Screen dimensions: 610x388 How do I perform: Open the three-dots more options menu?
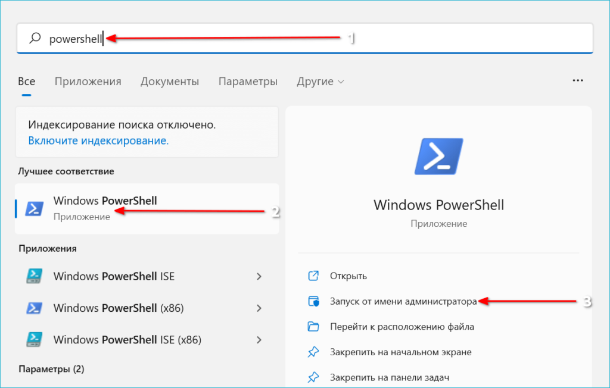pos(577,80)
